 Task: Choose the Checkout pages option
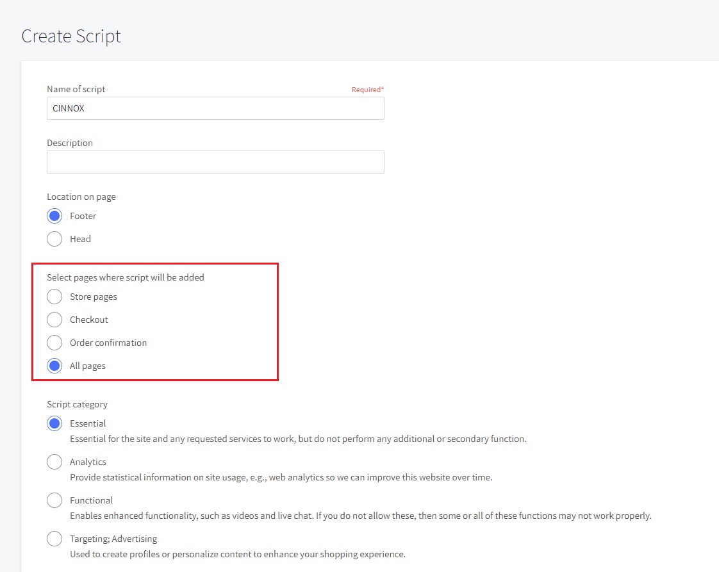click(55, 320)
